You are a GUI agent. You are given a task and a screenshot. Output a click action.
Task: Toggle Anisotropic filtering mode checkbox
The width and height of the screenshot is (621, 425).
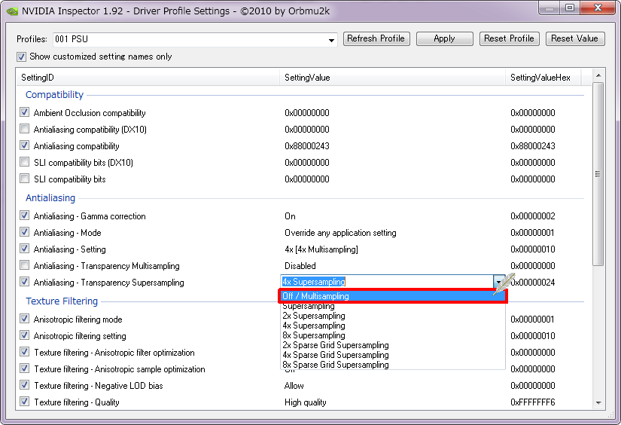[25, 319]
